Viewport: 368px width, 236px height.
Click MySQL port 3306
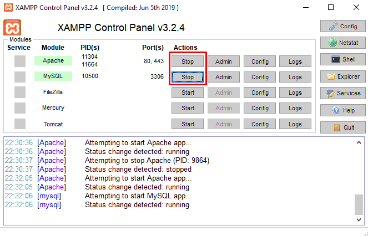pyautogui.click(x=157, y=76)
